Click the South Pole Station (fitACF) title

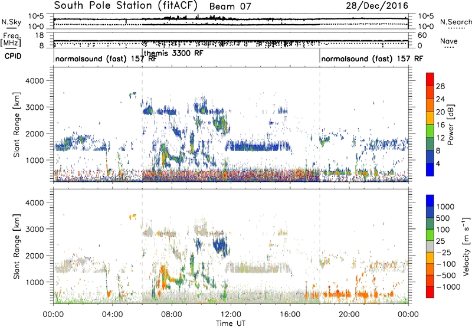[x=126, y=5]
